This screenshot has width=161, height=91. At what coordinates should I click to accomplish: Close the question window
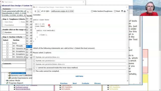(127, 7)
